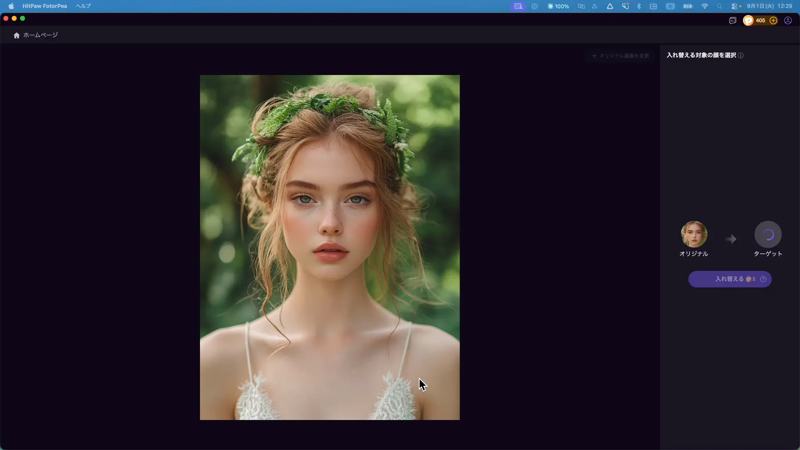Screen dimensions: 800x450
Task: Open the user account profile icon
Action: [x=788, y=20]
